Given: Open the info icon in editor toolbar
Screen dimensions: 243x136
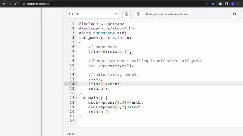Looking at the screenshot, I should [234, 14].
